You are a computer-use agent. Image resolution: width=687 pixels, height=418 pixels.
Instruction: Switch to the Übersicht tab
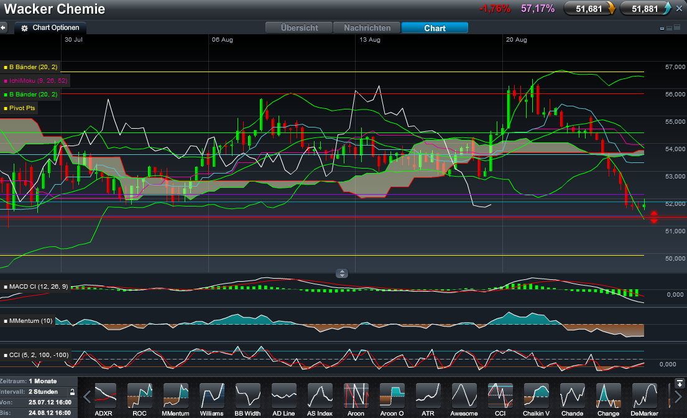click(299, 28)
